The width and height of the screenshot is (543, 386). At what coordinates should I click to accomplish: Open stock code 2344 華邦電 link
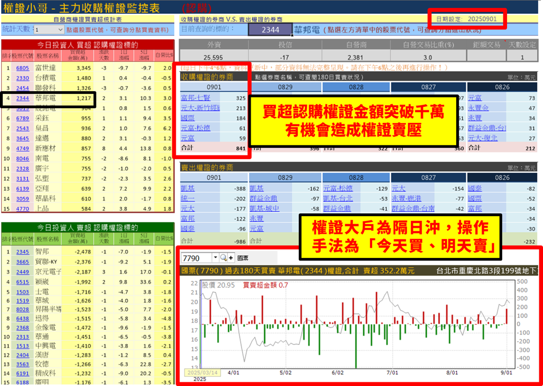point(22,98)
